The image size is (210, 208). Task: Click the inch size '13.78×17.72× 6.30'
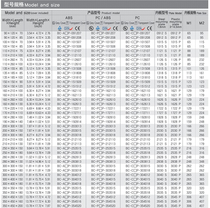pyautogui.click(x=38, y=202)
